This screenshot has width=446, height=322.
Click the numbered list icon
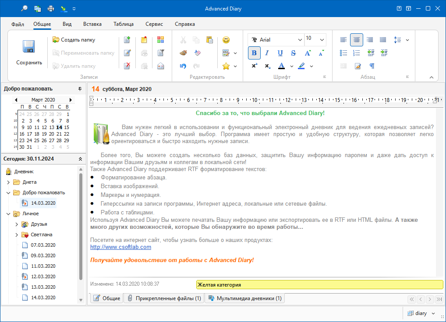(x=356, y=53)
